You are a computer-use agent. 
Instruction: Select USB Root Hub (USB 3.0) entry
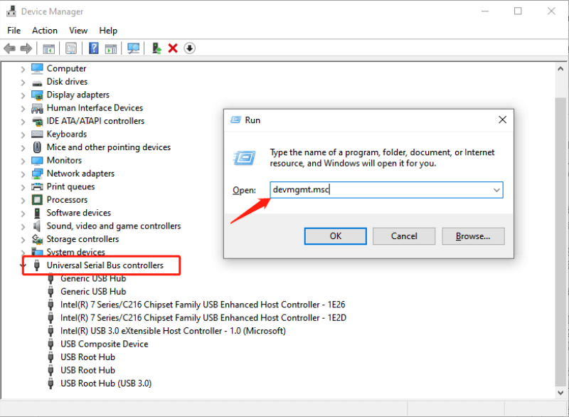tap(105, 384)
